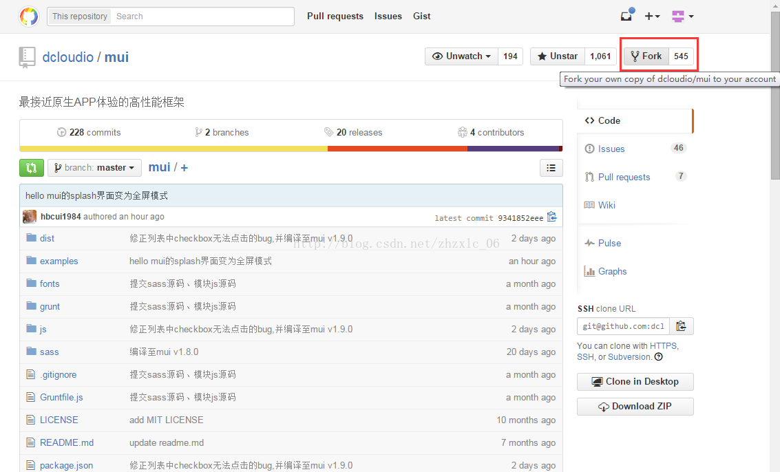View the 2 branches list
The width and height of the screenshot is (780, 472).
click(222, 132)
